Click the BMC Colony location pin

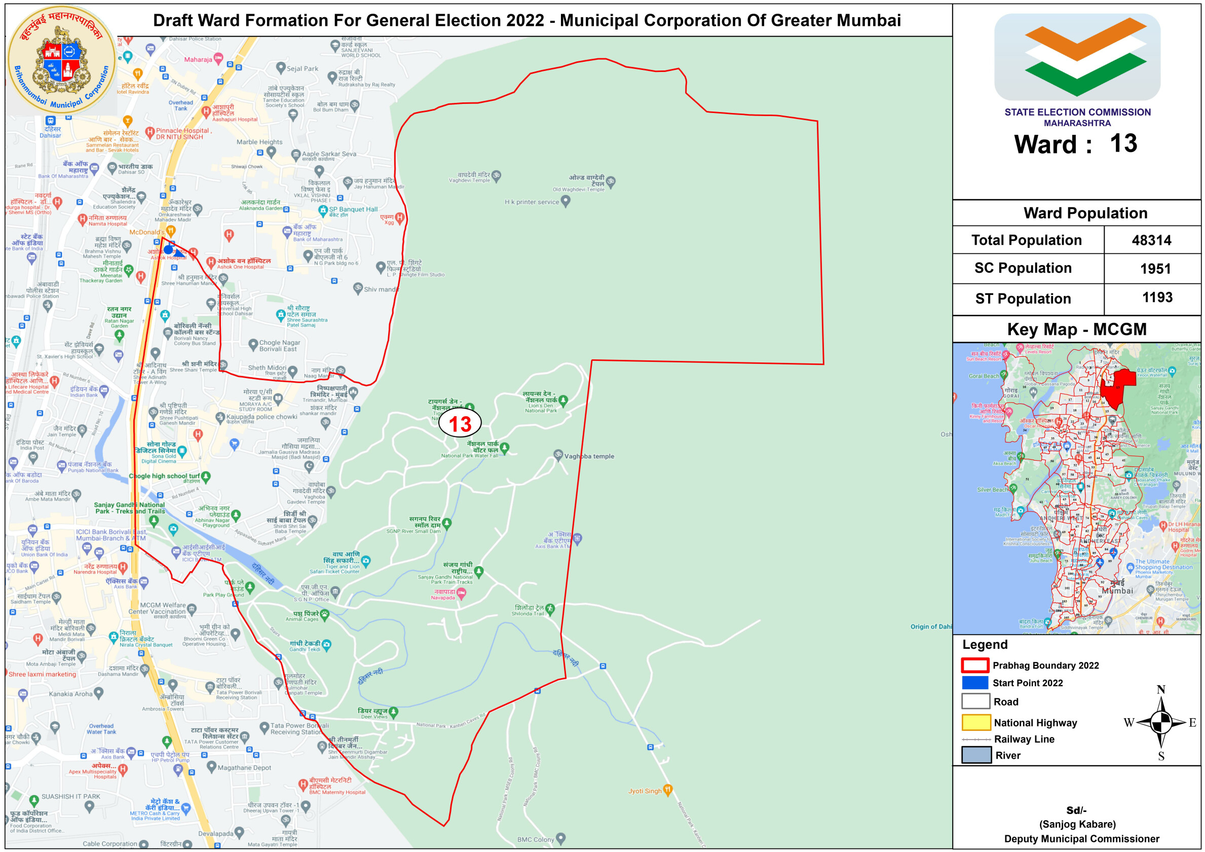point(560,838)
